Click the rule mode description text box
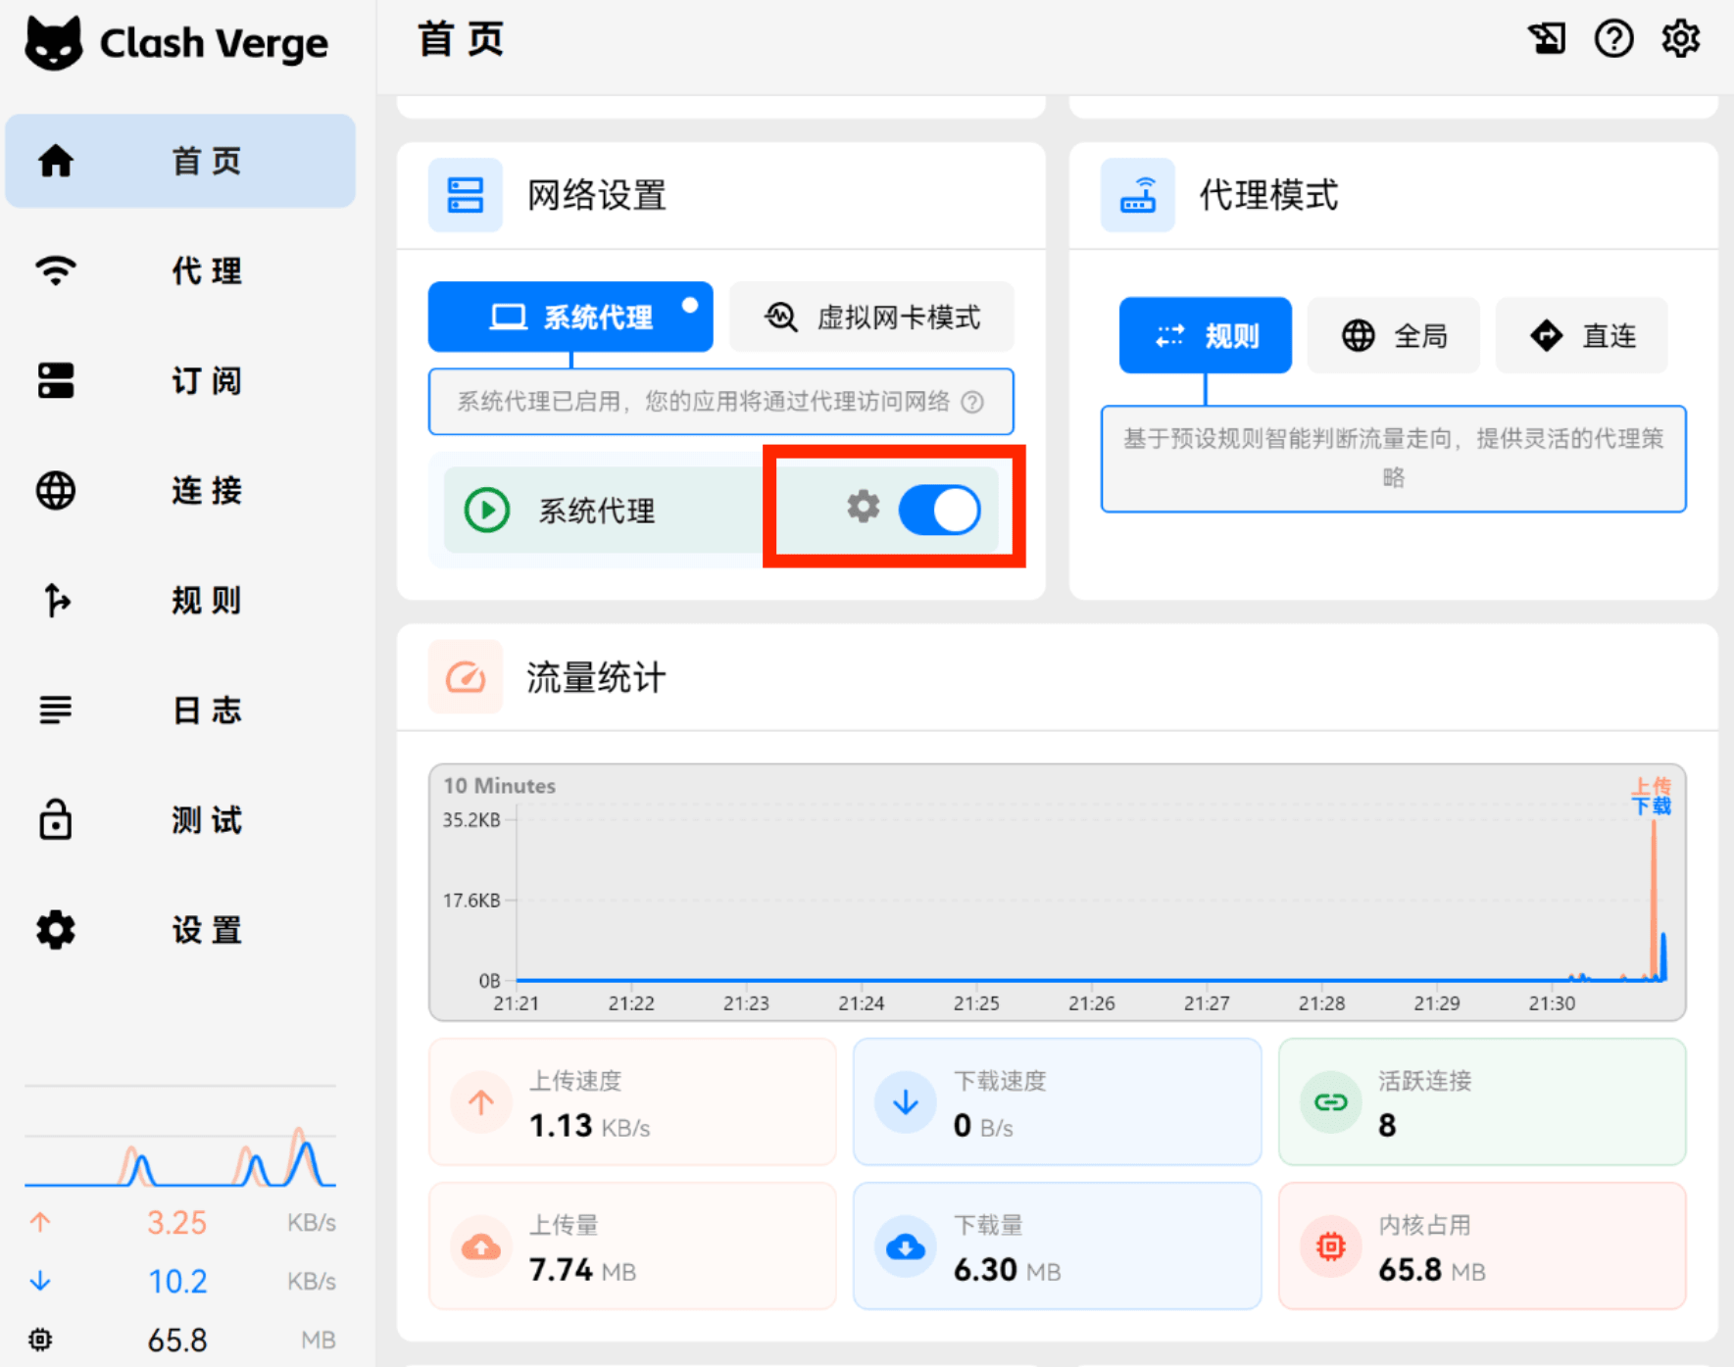This screenshot has width=1734, height=1367. point(1394,459)
